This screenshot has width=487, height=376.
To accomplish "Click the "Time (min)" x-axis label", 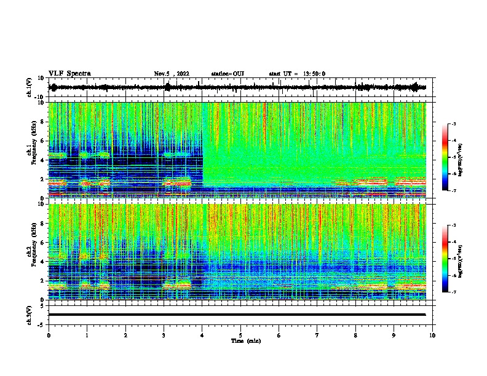I will tap(246, 341).
